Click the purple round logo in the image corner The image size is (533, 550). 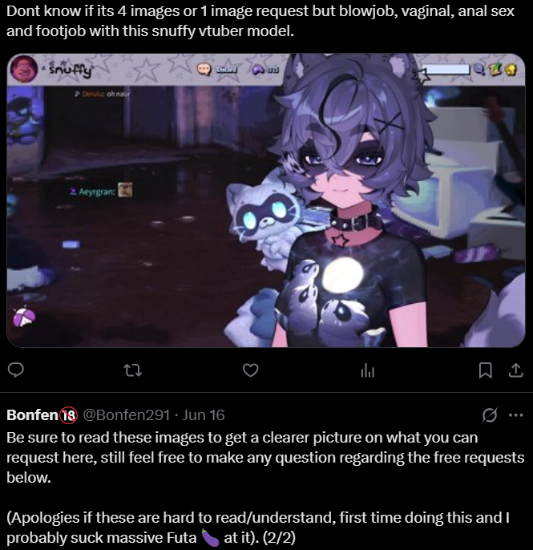tap(24, 317)
